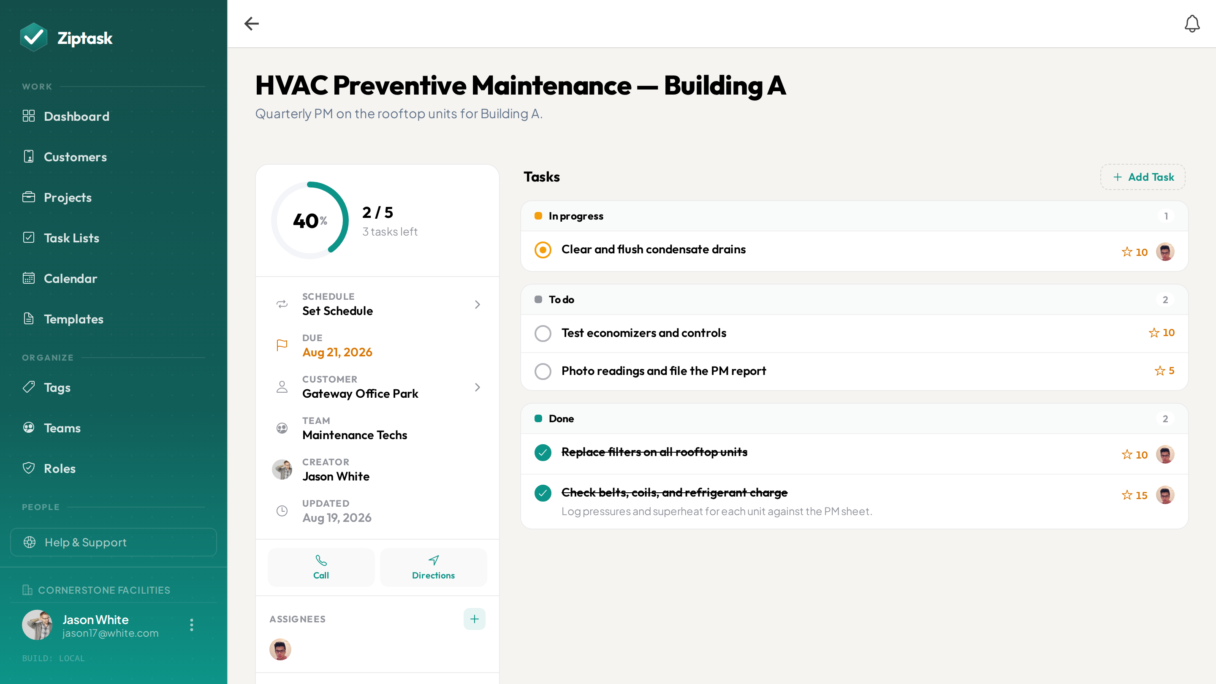Click the star rating on Clear and flush condensate drains
This screenshot has width=1216, height=684.
click(1135, 252)
